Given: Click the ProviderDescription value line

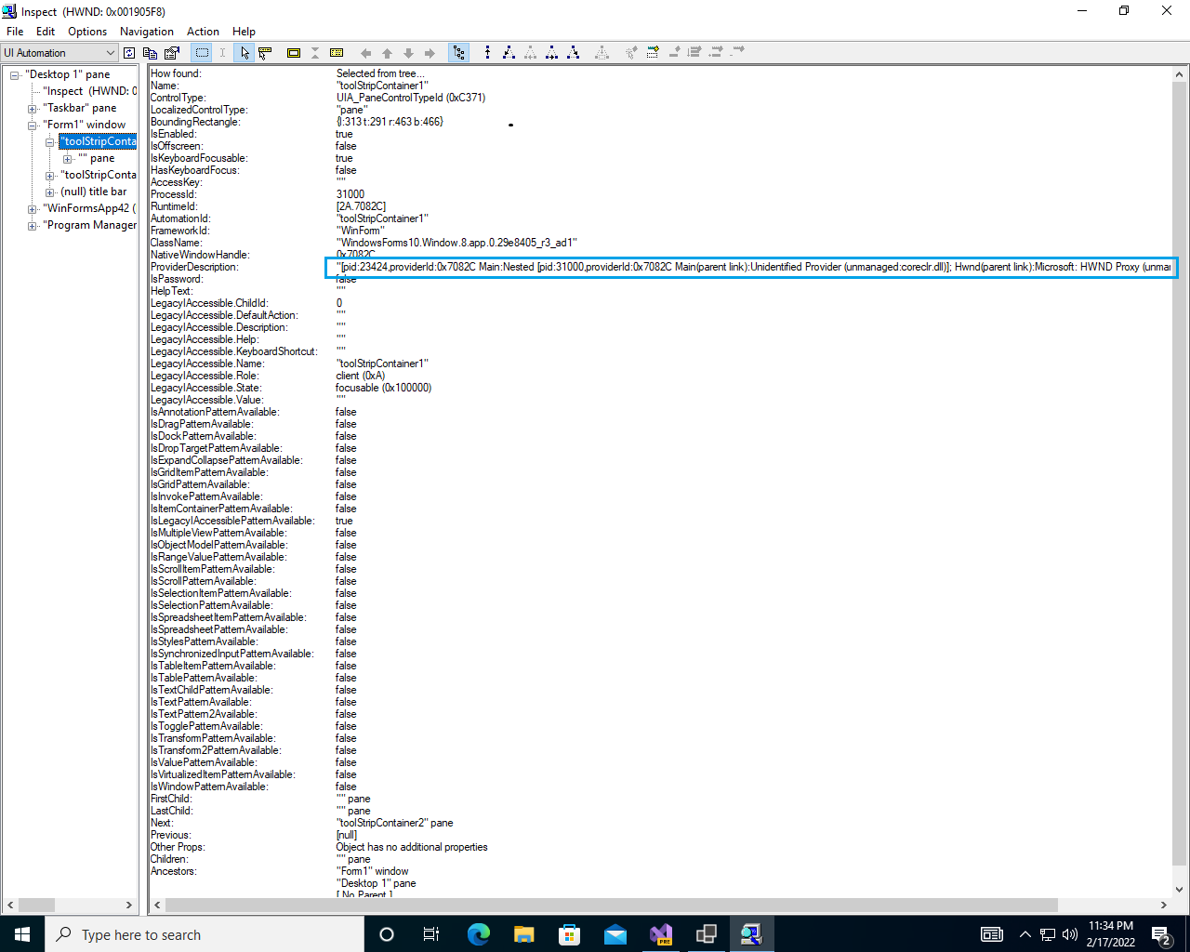Looking at the screenshot, I should 753,267.
